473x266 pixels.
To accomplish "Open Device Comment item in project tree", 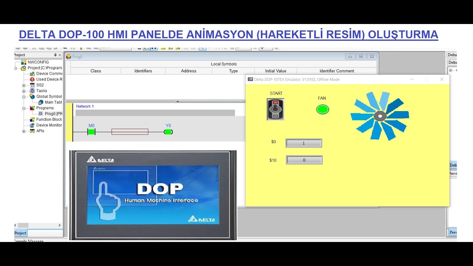I will pos(49,74).
